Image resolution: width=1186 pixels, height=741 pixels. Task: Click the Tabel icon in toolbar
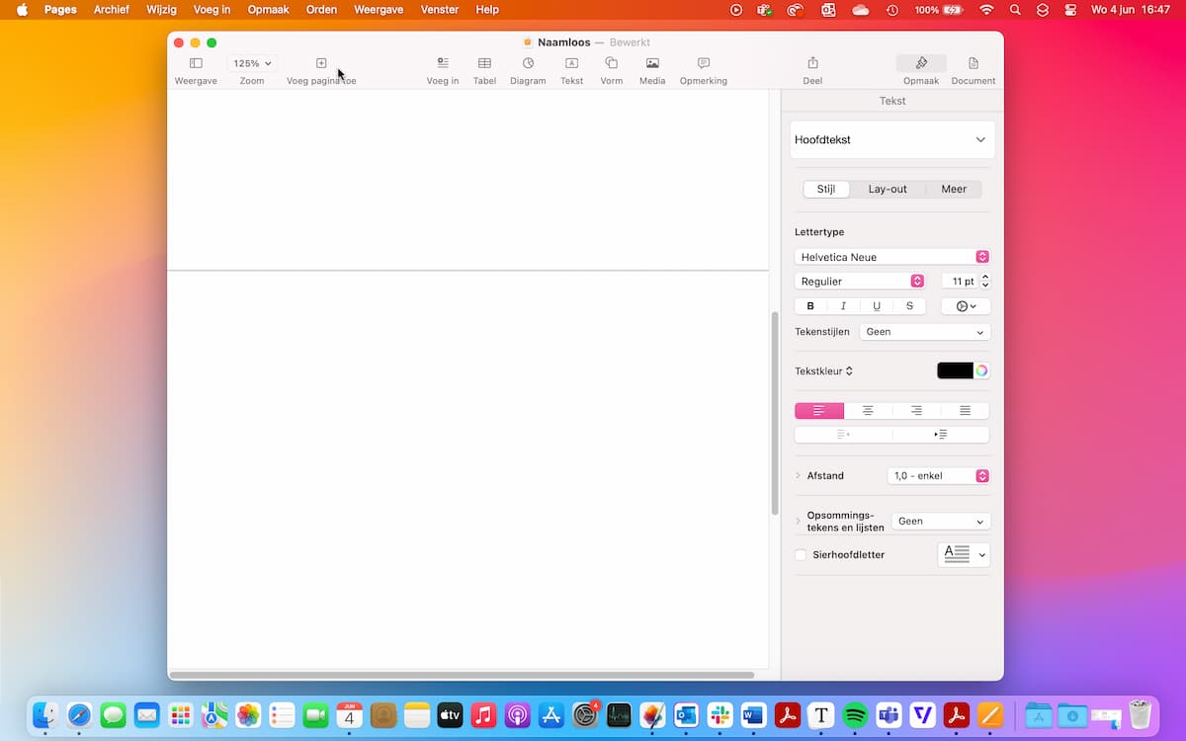coord(484,63)
